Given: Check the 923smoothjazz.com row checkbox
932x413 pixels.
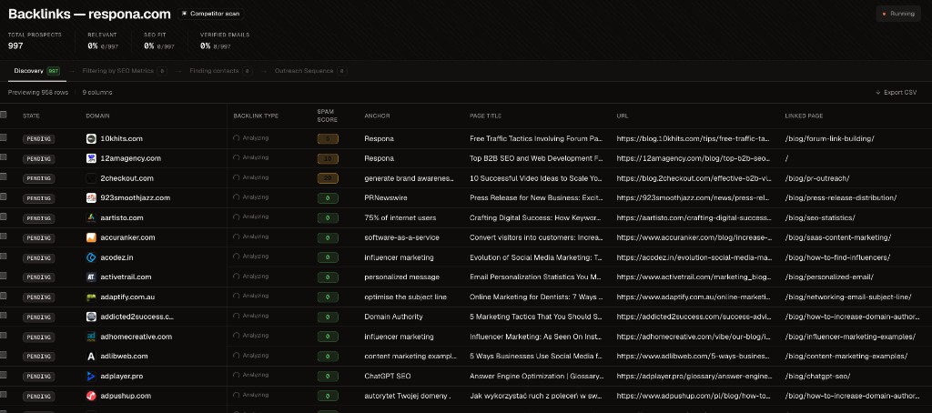Looking at the screenshot, I should click(4, 196).
